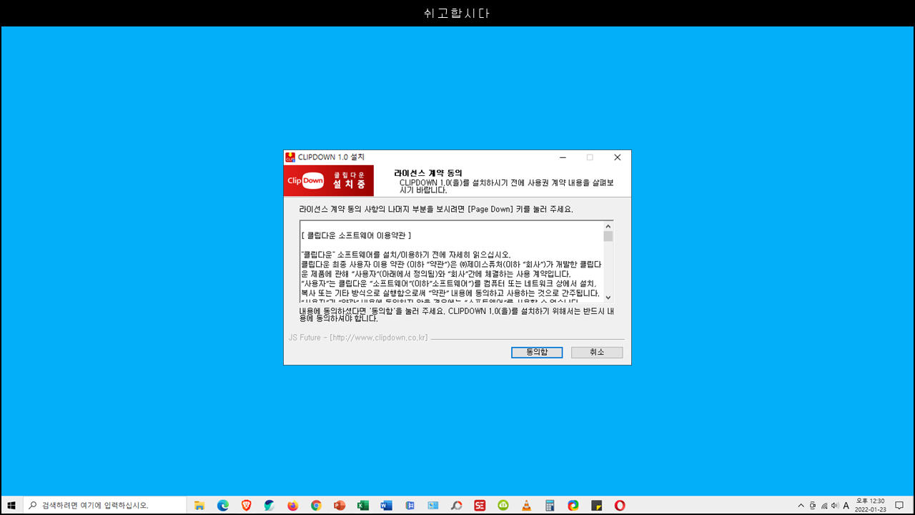Open the multicolor C browser taskbar icon
915x515 pixels.
coord(573,505)
